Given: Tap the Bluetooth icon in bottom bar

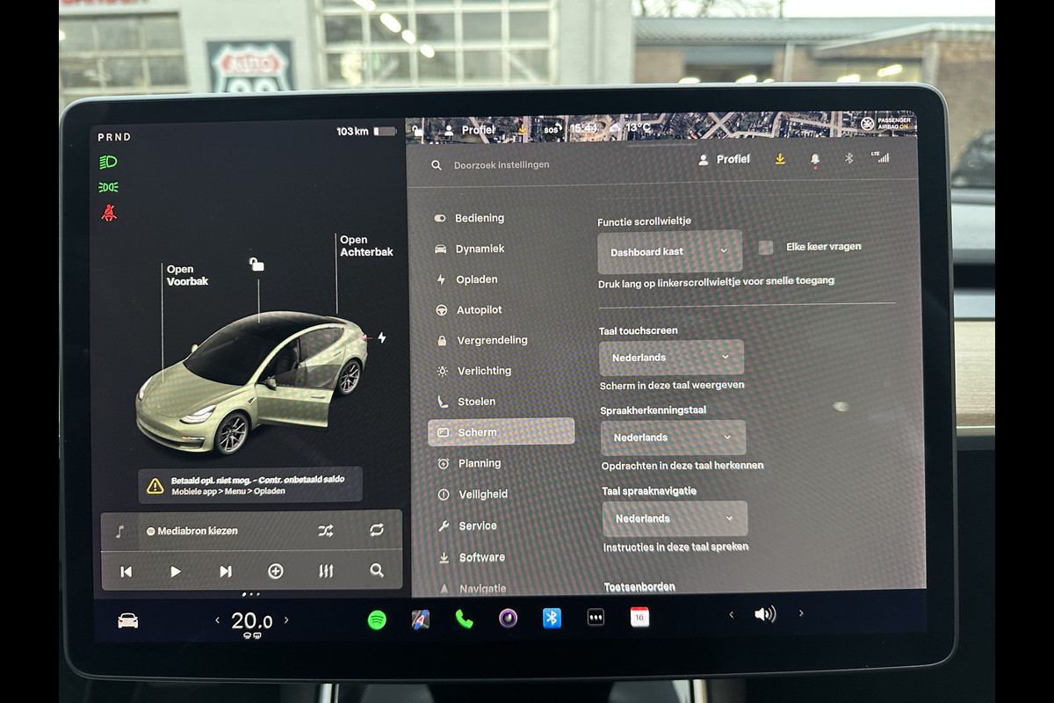Looking at the screenshot, I should (552, 619).
